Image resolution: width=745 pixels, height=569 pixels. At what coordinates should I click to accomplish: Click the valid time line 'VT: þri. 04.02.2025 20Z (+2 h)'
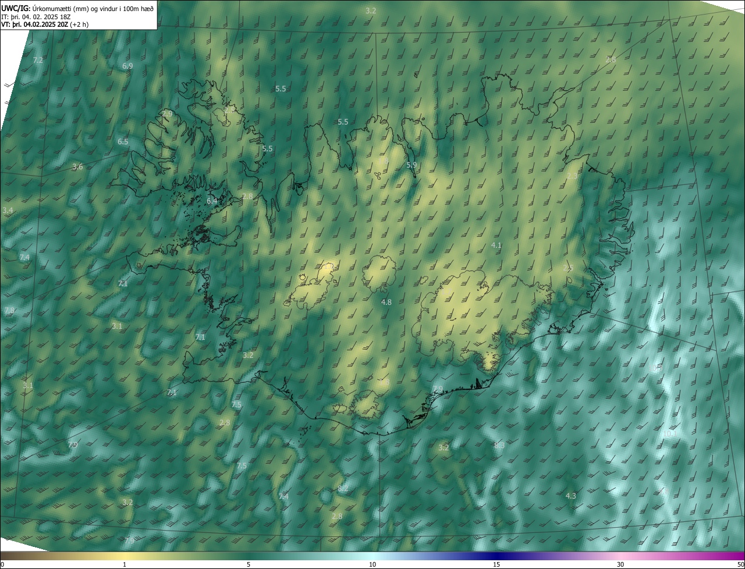(x=45, y=24)
